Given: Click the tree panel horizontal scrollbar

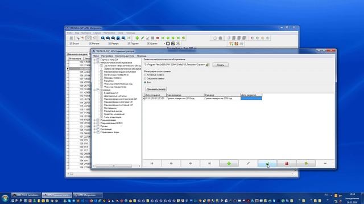Looking at the screenshot, I should (x=114, y=166).
